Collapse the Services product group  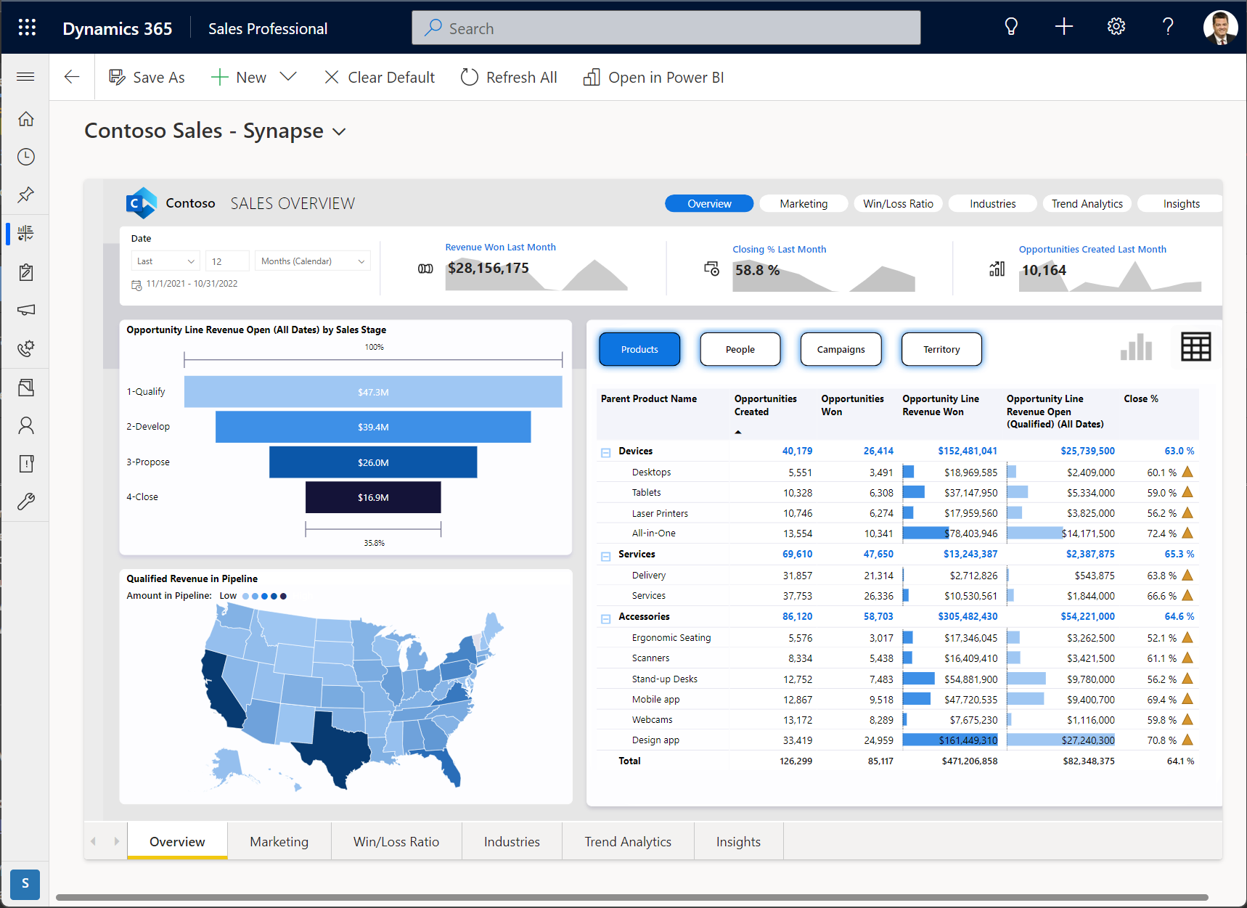(605, 556)
